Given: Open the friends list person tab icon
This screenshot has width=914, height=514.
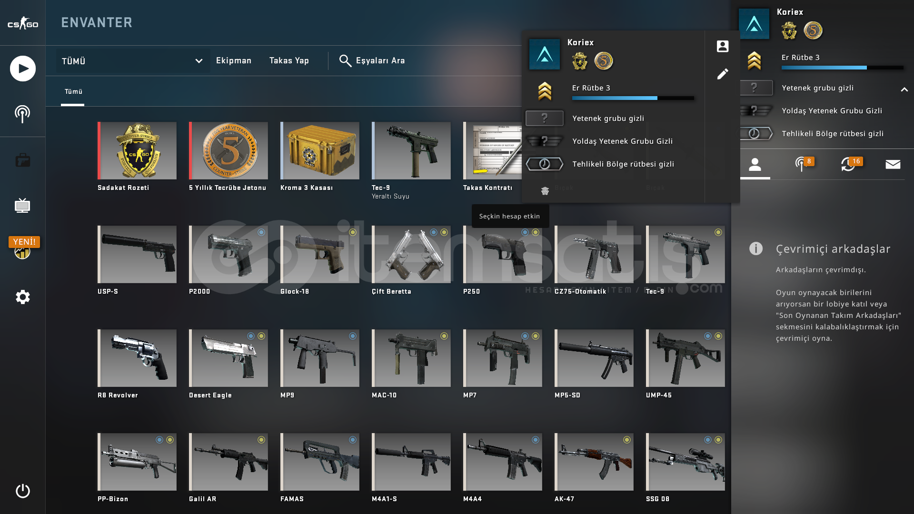Looking at the screenshot, I should (755, 165).
